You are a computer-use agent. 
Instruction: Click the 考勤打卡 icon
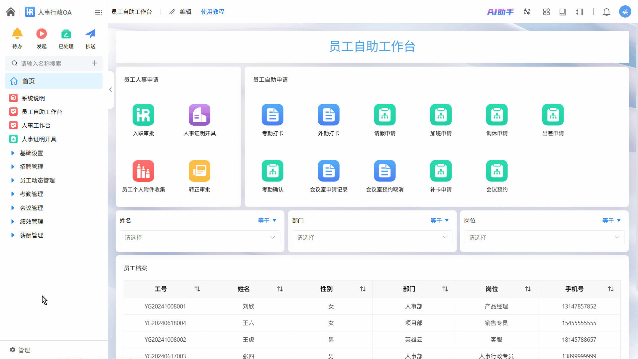coord(272,115)
